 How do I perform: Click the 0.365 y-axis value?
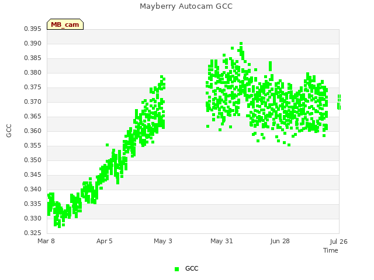[x=33, y=117]
